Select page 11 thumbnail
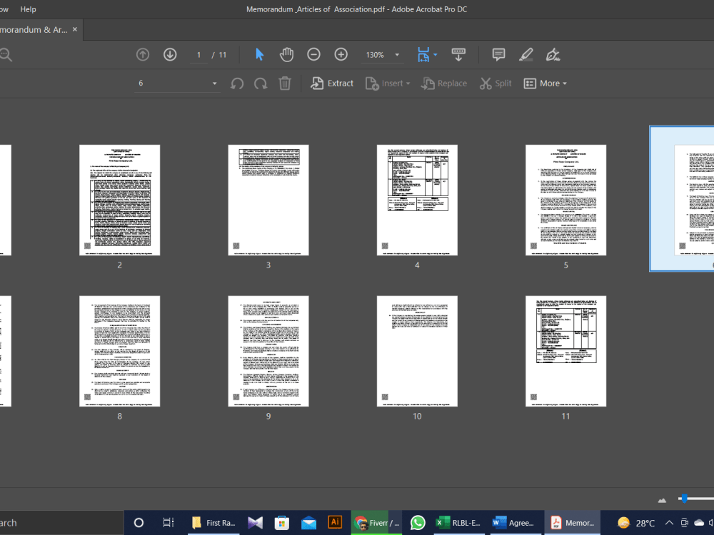This screenshot has width=714, height=535. pos(565,351)
